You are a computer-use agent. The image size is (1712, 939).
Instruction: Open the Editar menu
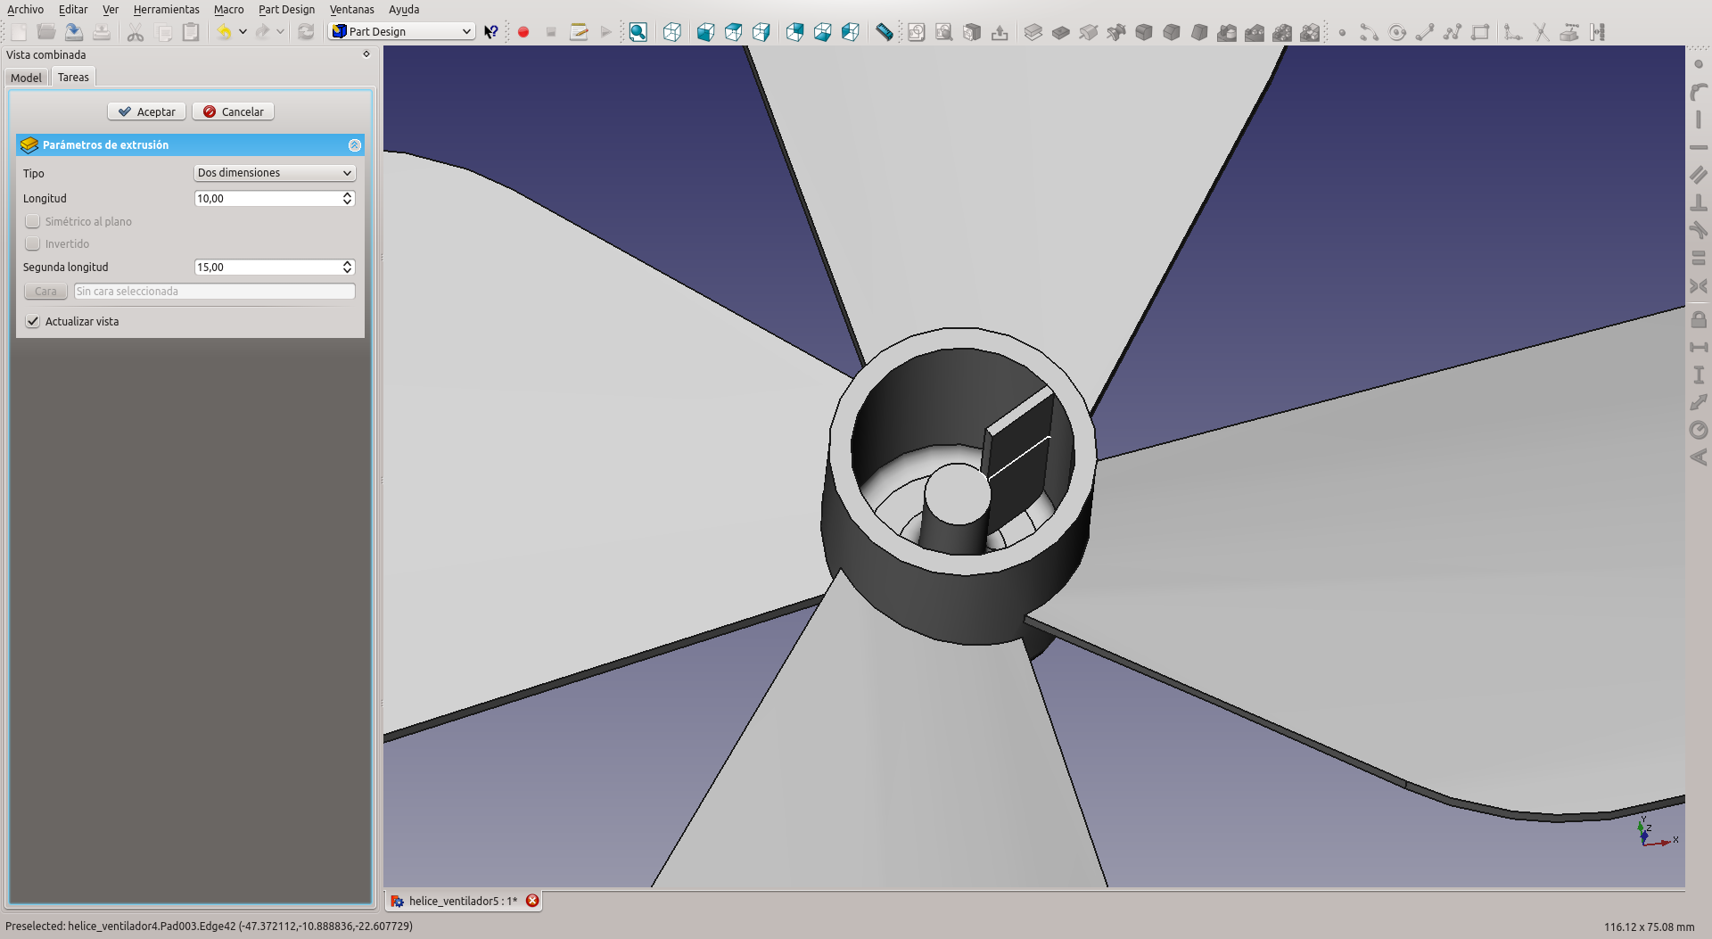point(73,9)
